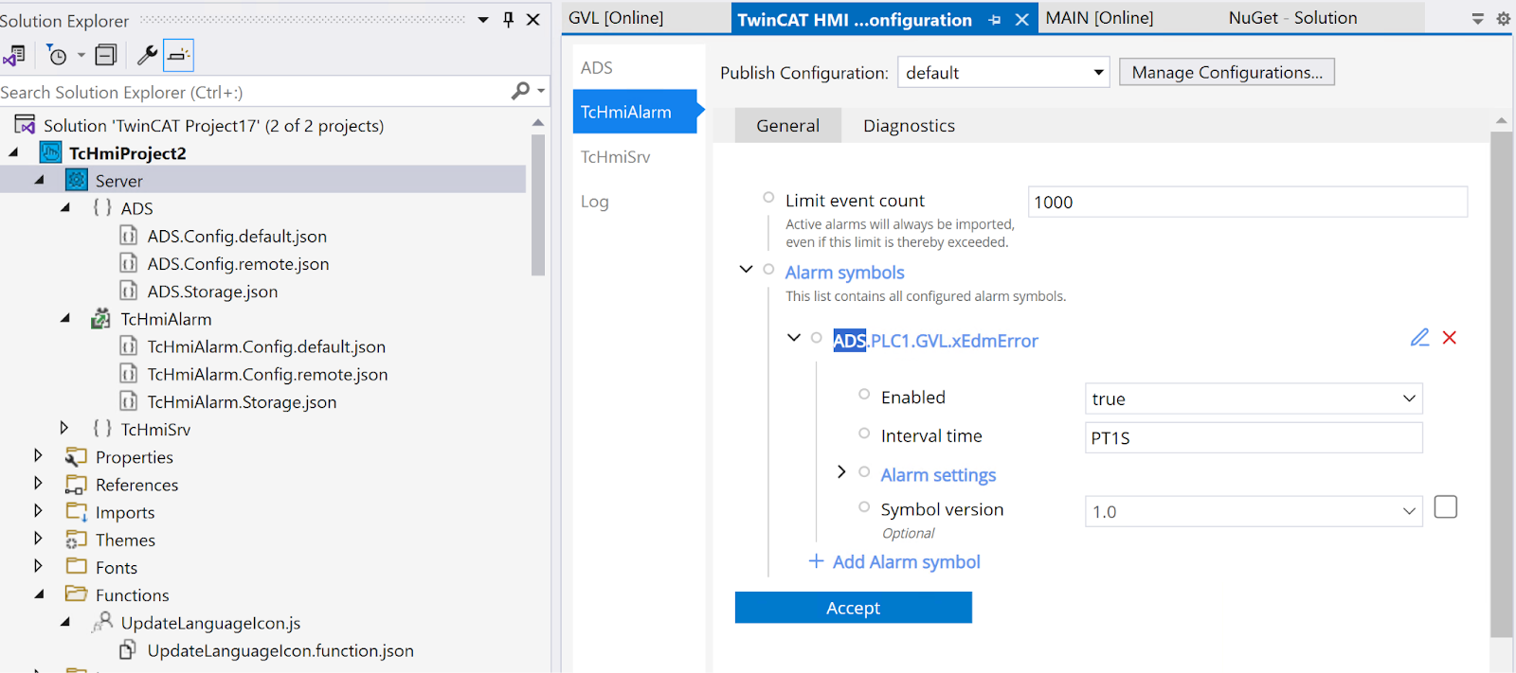Click the Fonts folder icon
Image resolution: width=1516 pixels, height=673 pixels.
pos(76,567)
